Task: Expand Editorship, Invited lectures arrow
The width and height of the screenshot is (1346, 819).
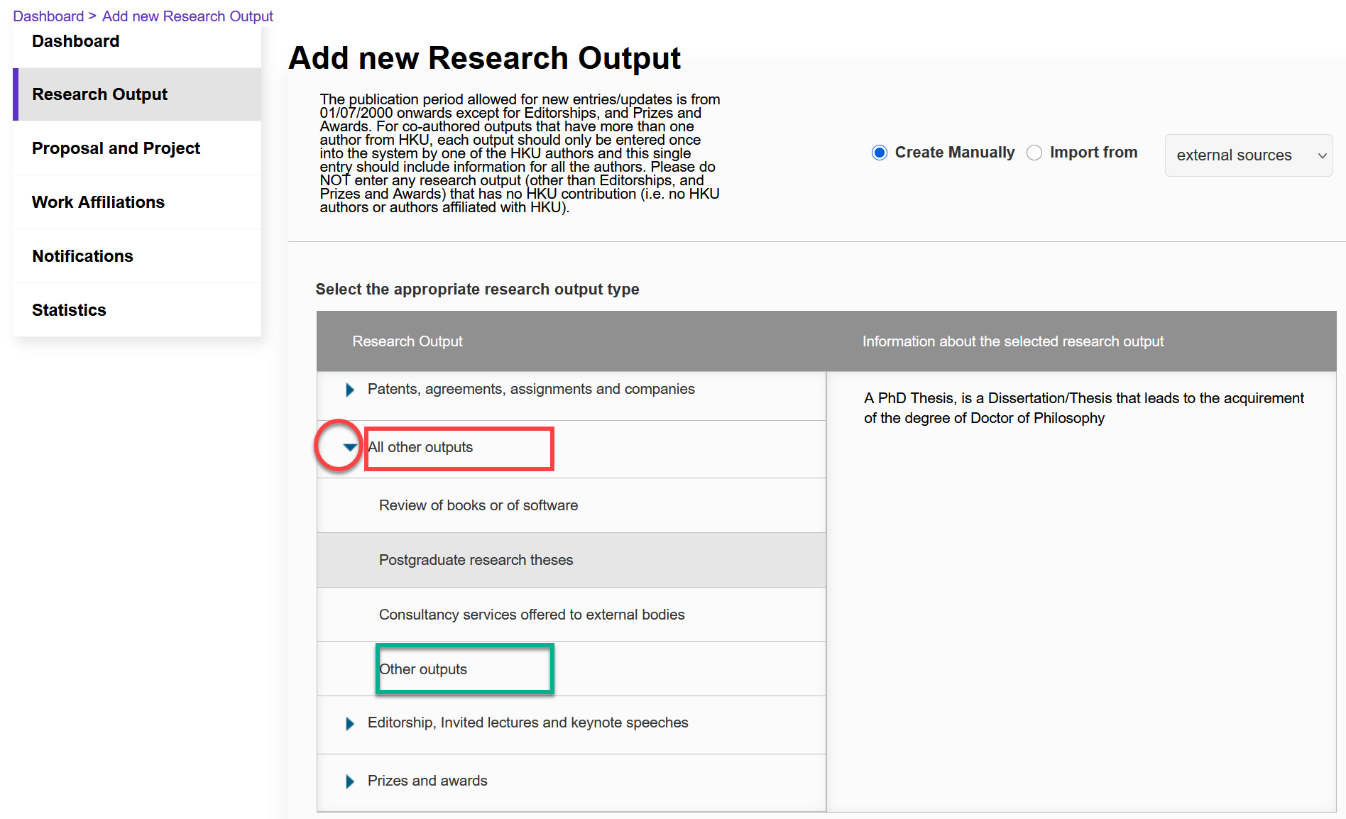Action: (x=349, y=723)
